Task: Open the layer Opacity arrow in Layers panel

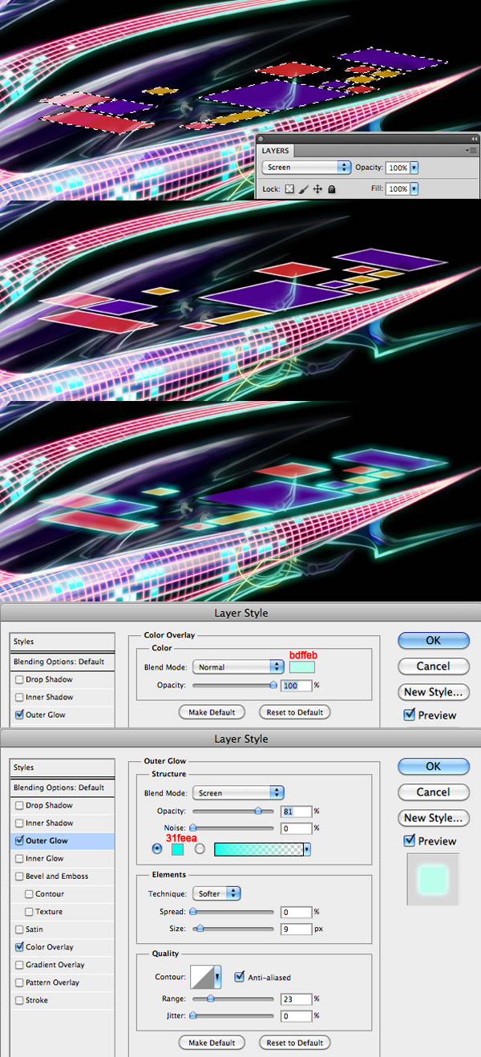Action: click(x=414, y=168)
